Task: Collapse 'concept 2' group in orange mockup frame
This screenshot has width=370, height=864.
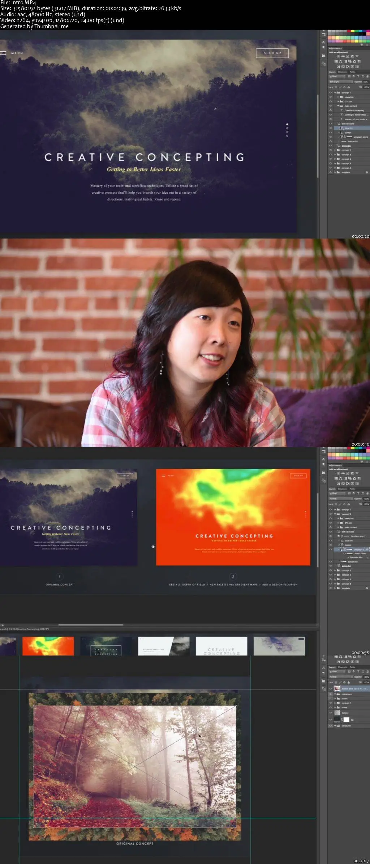Action: [335, 514]
